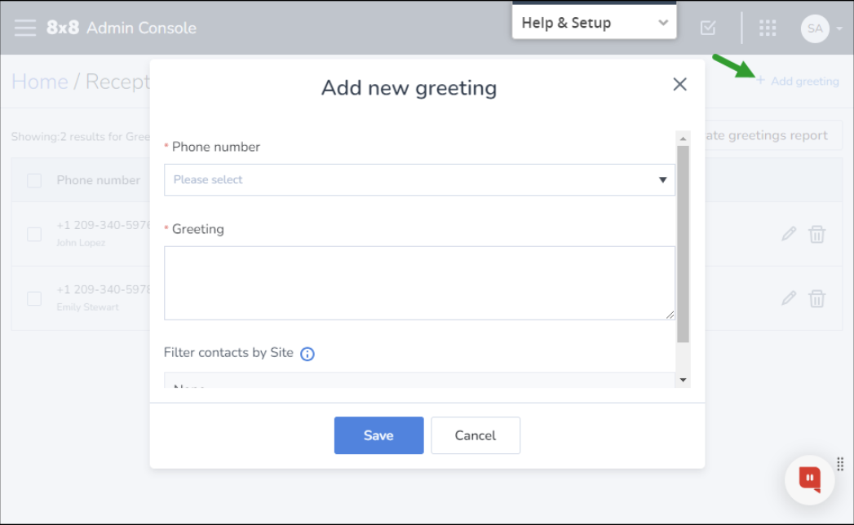The width and height of the screenshot is (854, 525).
Task: Open the red chat support bubble
Action: click(810, 480)
